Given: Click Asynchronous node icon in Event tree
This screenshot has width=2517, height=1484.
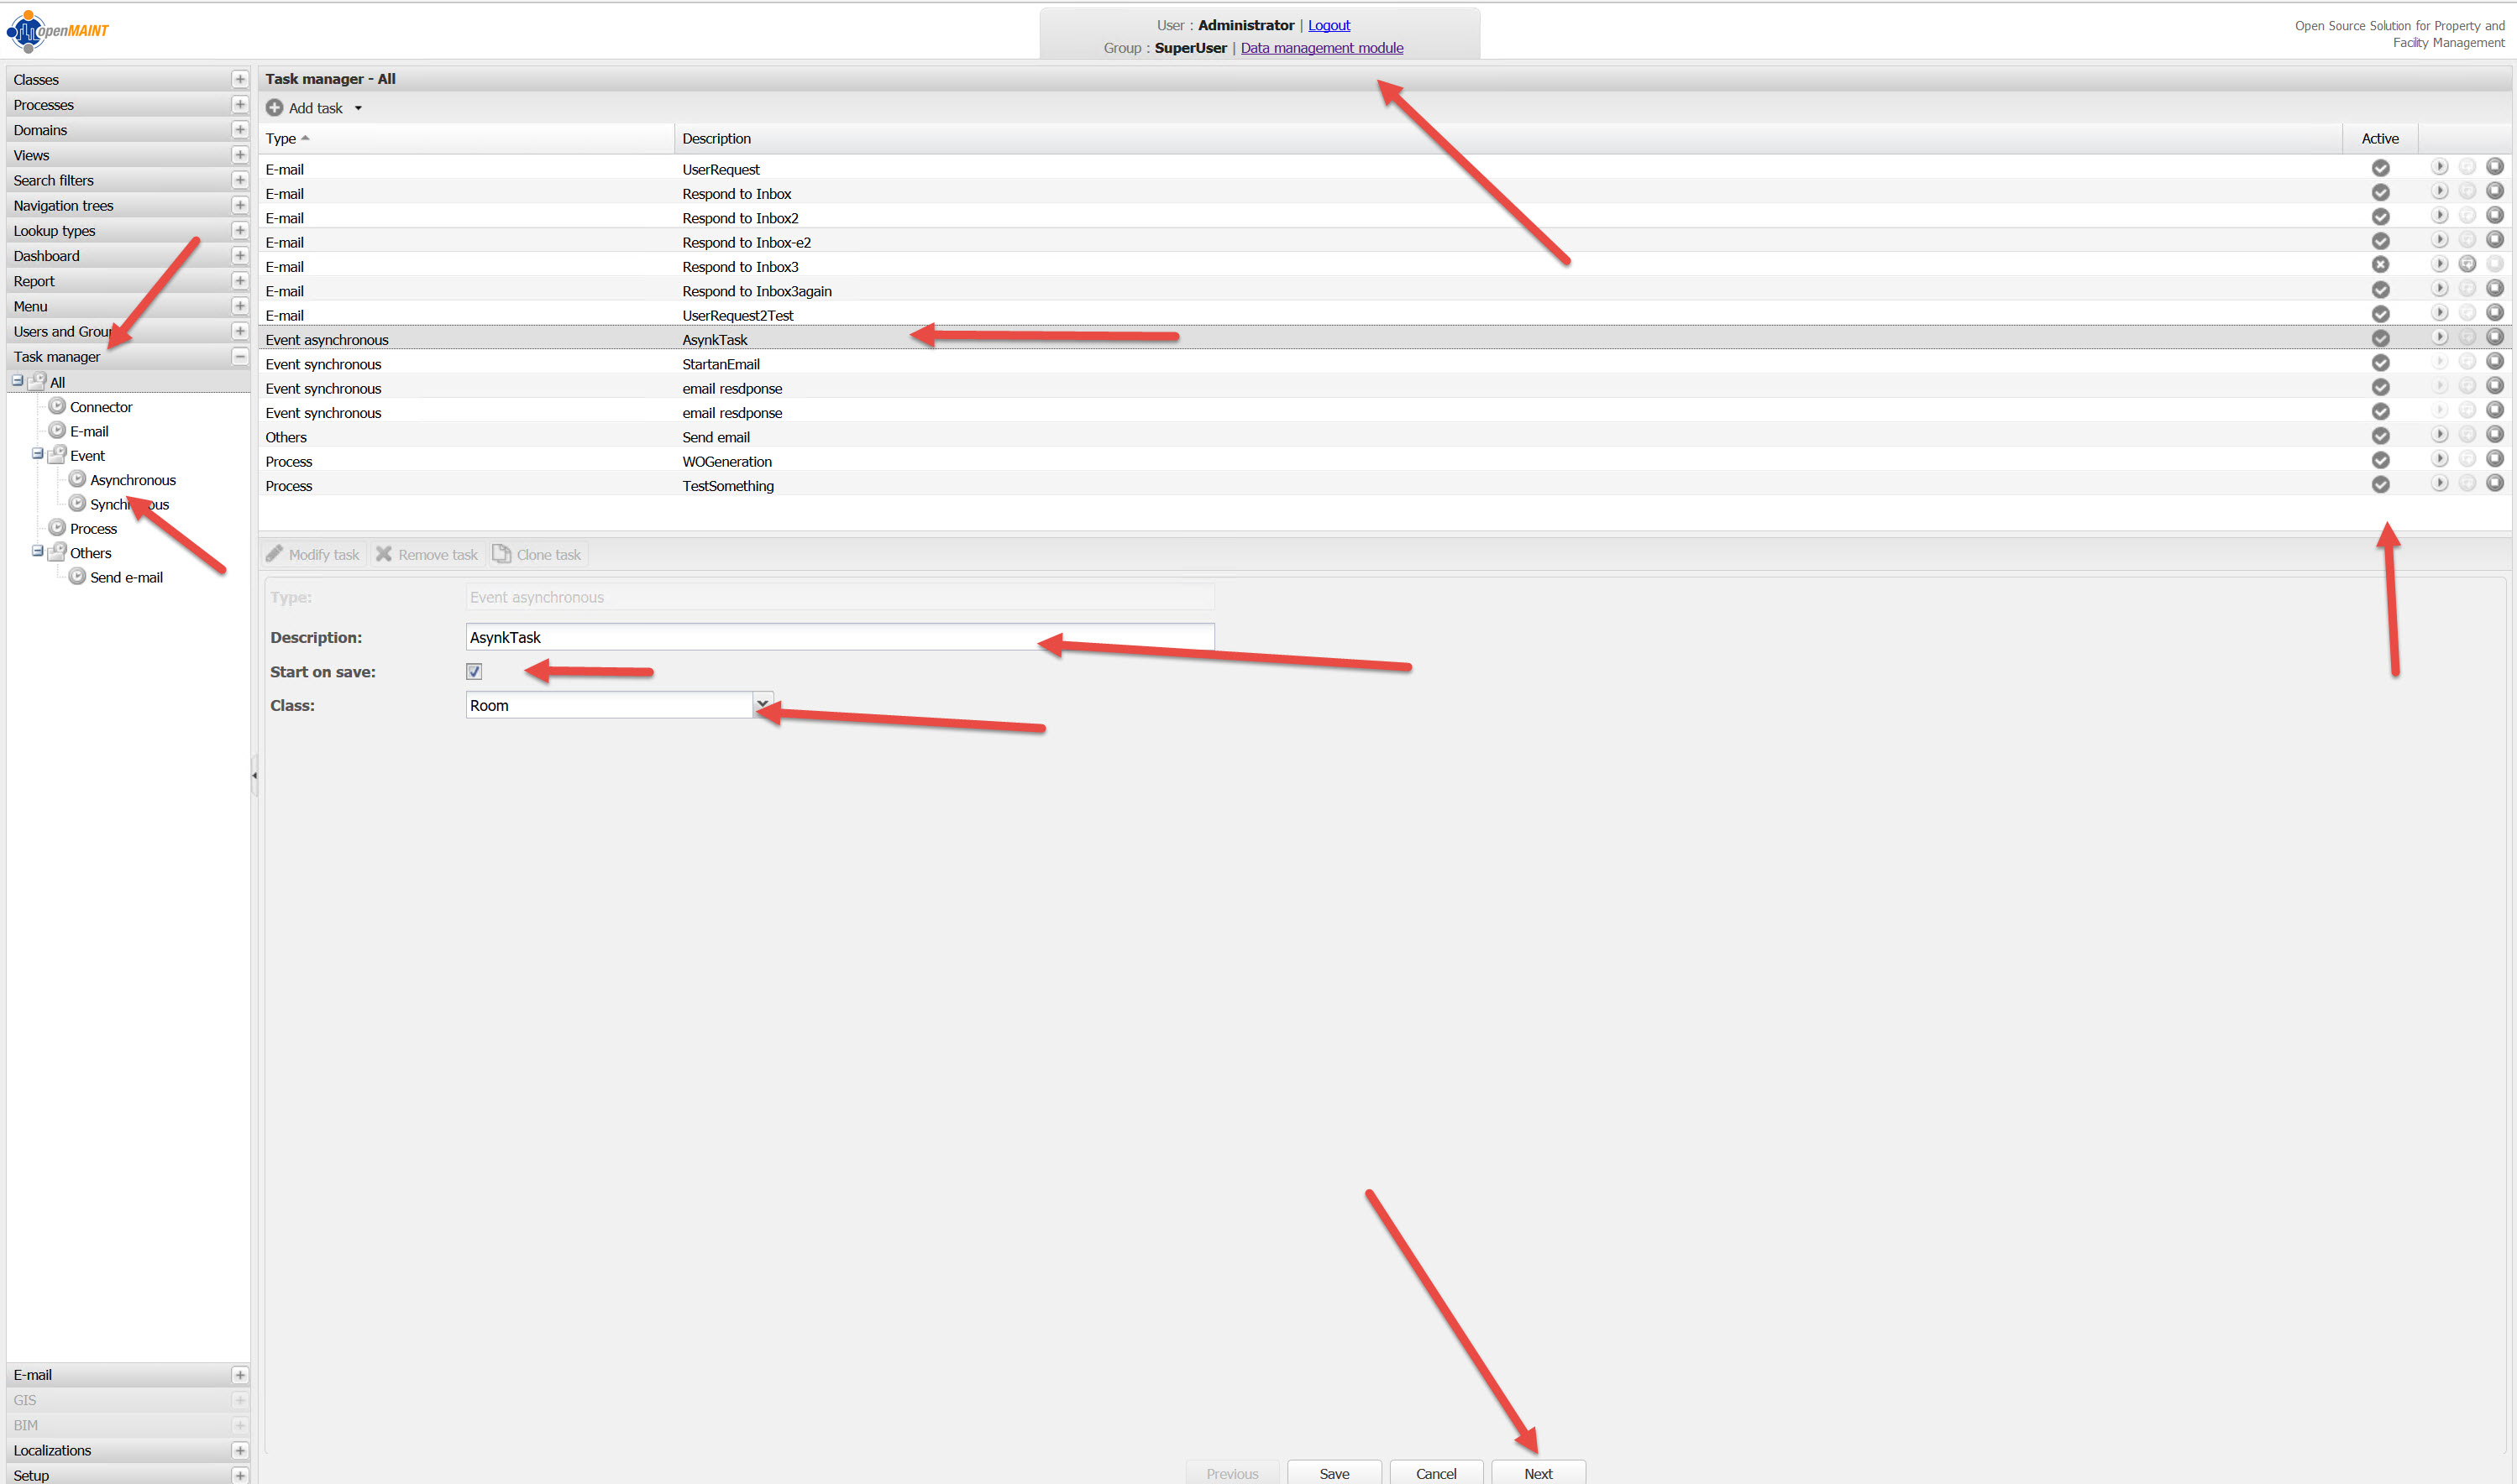Looking at the screenshot, I should coord(77,480).
